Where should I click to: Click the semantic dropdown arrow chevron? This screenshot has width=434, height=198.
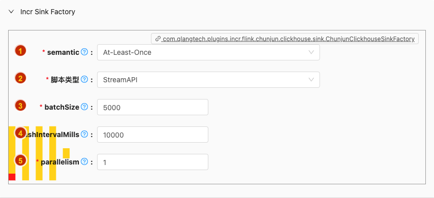coord(311,52)
